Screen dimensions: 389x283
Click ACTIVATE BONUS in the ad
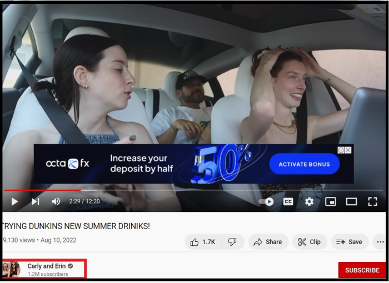(305, 164)
